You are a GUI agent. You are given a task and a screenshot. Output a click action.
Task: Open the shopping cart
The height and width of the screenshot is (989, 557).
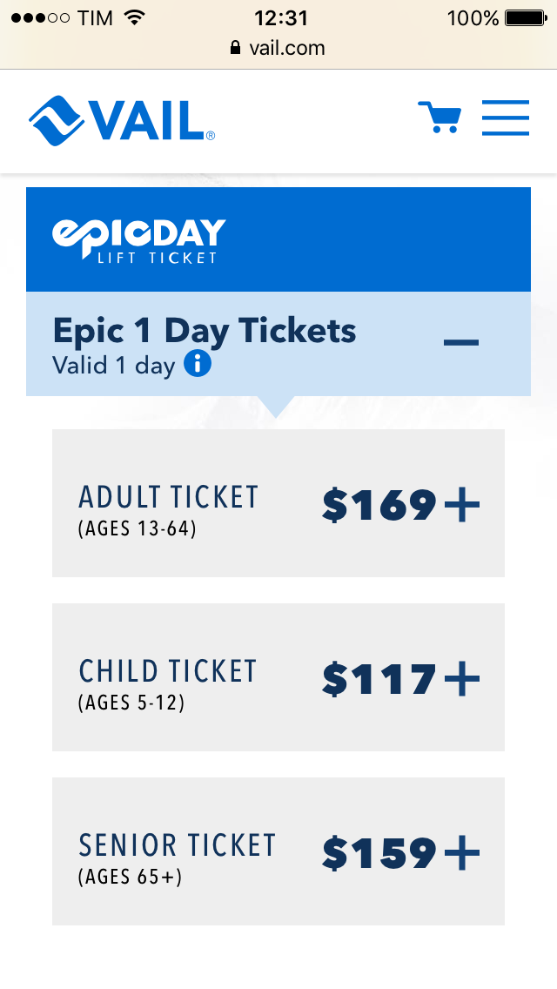click(x=440, y=118)
